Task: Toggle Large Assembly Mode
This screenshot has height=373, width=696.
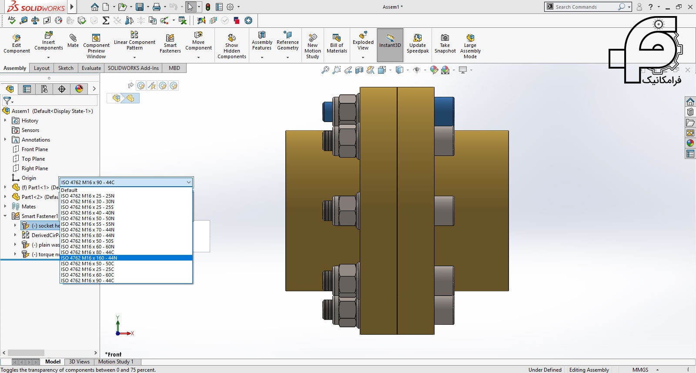Action: [470, 38]
